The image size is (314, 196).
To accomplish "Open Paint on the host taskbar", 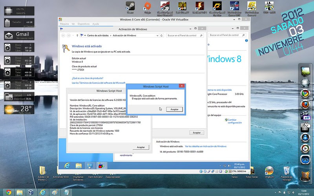I will coord(54,192).
